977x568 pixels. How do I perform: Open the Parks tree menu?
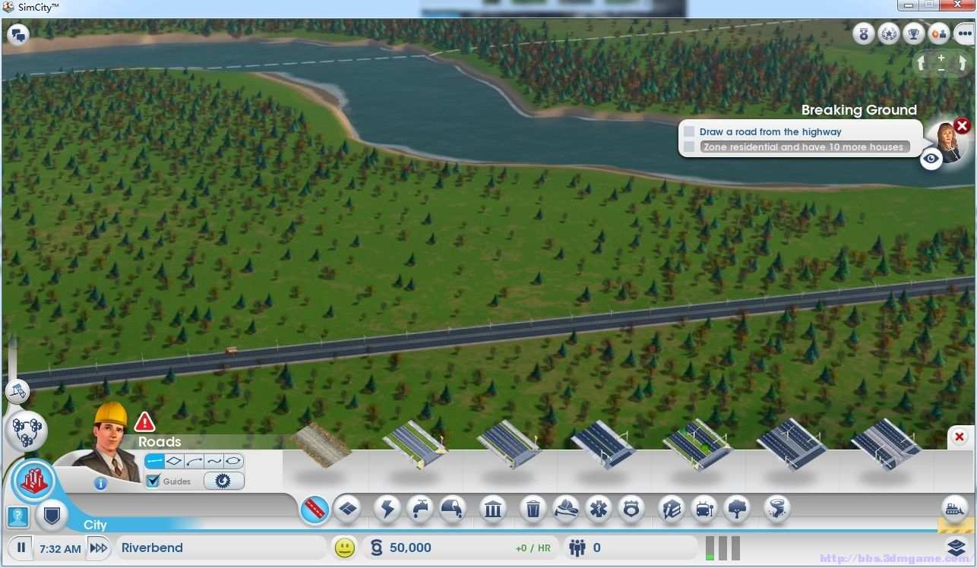tap(737, 509)
